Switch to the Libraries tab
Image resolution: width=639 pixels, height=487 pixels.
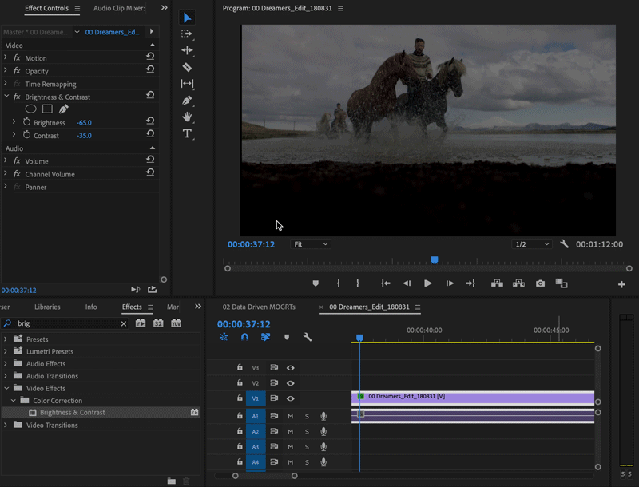(47, 307)
